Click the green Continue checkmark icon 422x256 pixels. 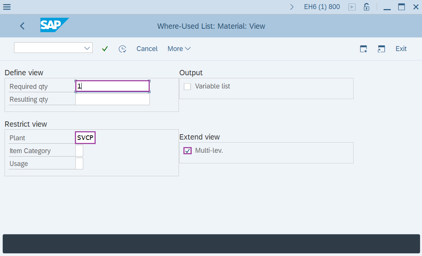tap(105, 48)
